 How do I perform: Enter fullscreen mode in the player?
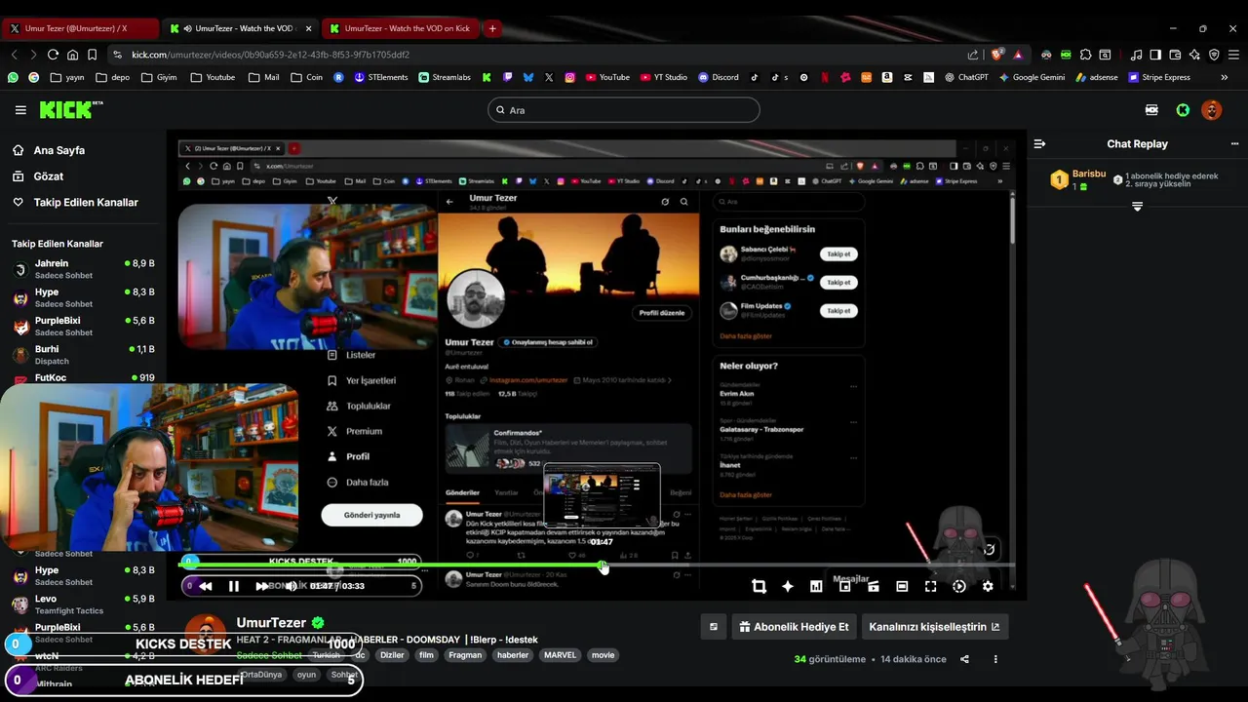click(930, 586)
